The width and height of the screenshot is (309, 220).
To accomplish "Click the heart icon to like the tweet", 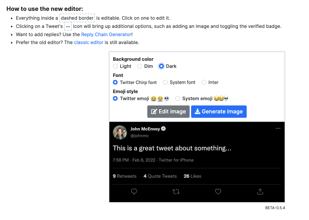I will coord(218,192).
